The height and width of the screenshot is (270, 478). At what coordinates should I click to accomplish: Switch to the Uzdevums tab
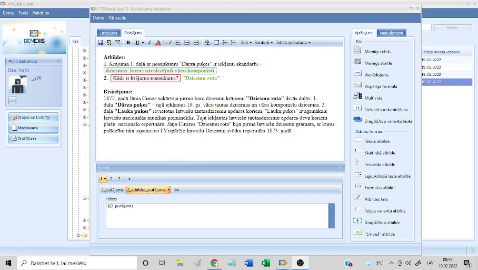108,33
